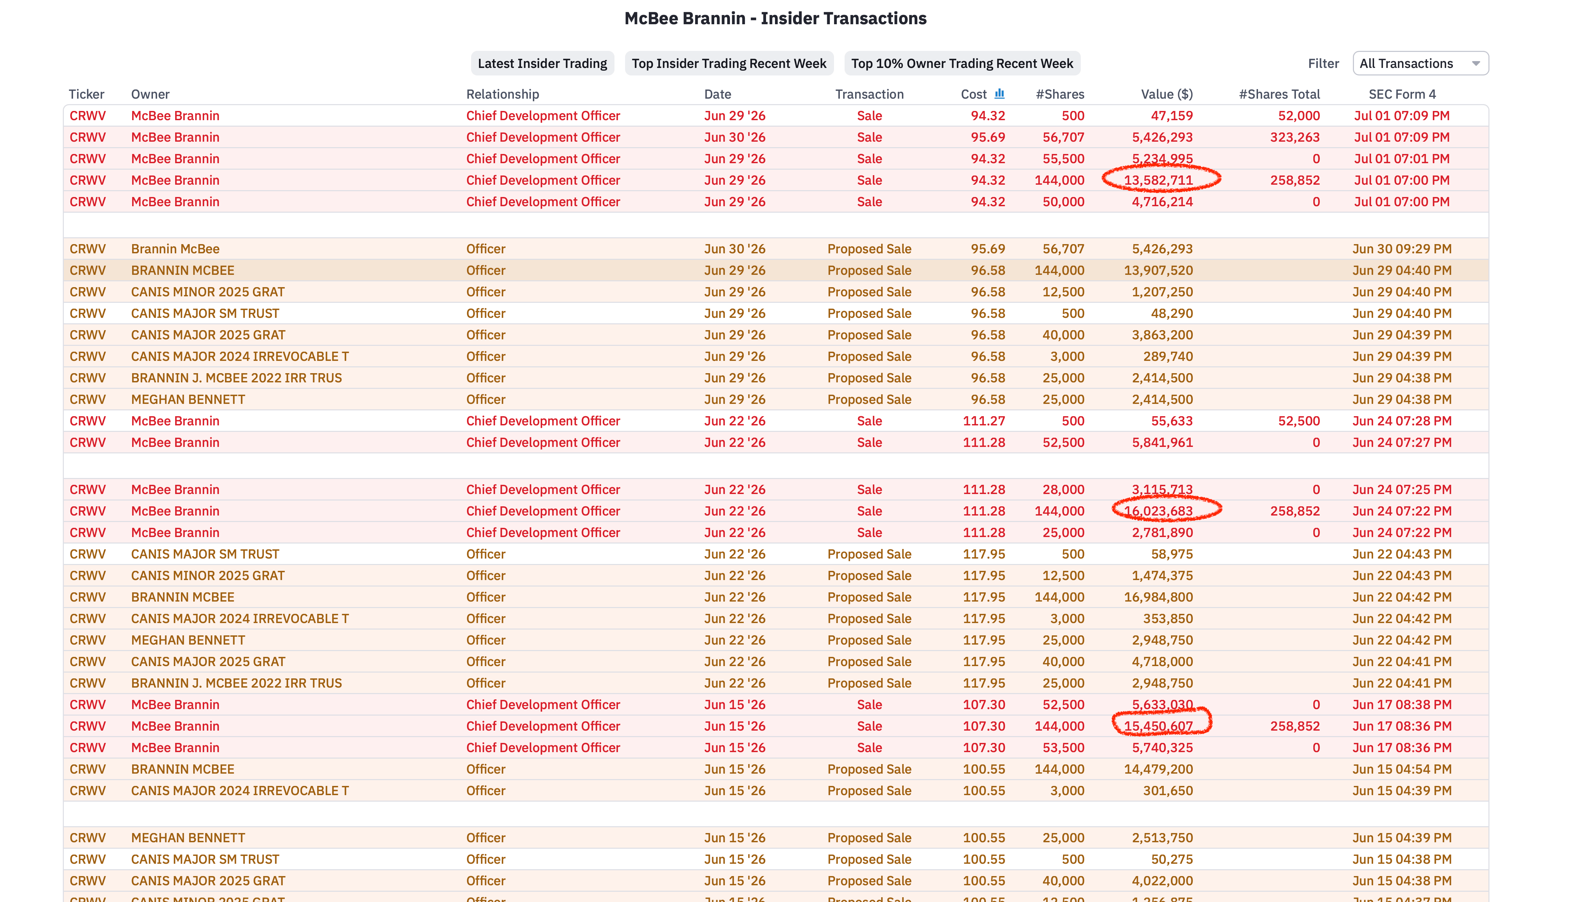Click CANIS MAJOR SM TRUST owner, Jun 15
This screenshot has width=1583, height=902.
(205, 859)
